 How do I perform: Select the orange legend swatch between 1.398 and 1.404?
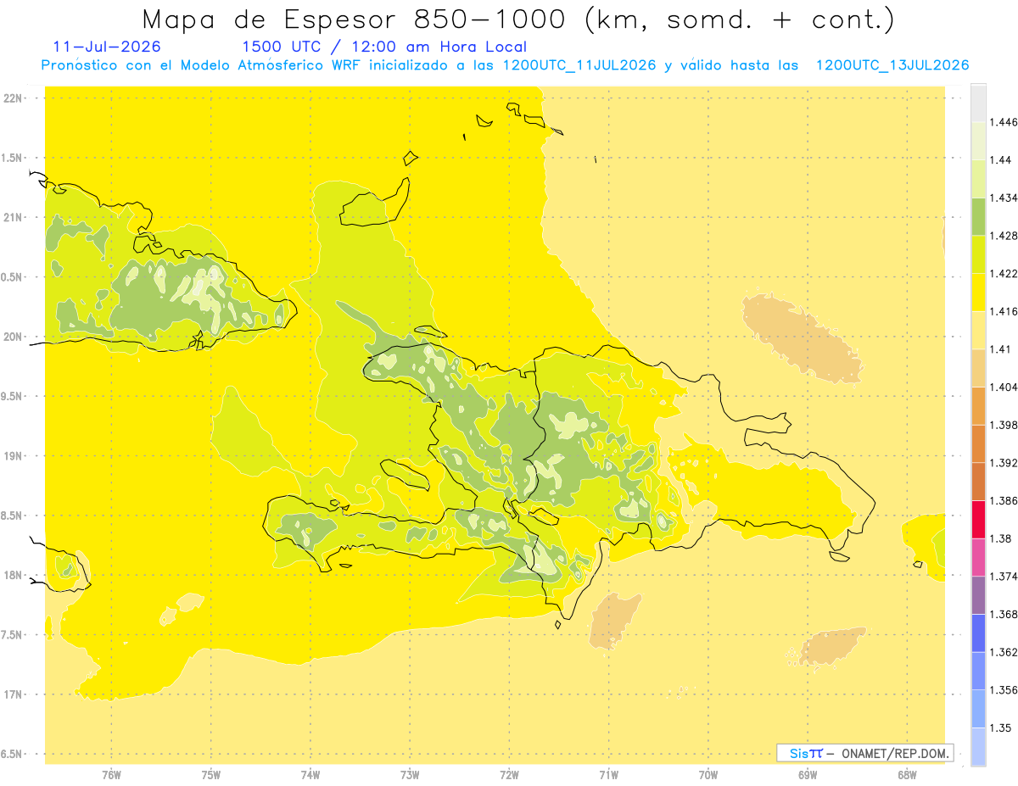coord(978,405)
